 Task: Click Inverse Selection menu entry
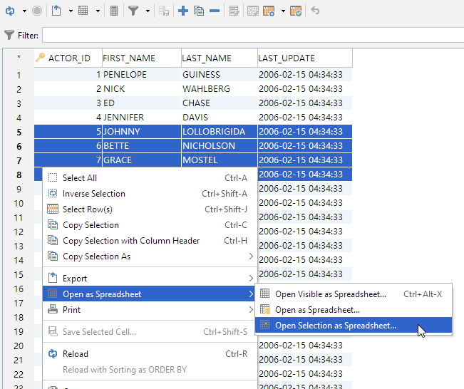(93, 194)
